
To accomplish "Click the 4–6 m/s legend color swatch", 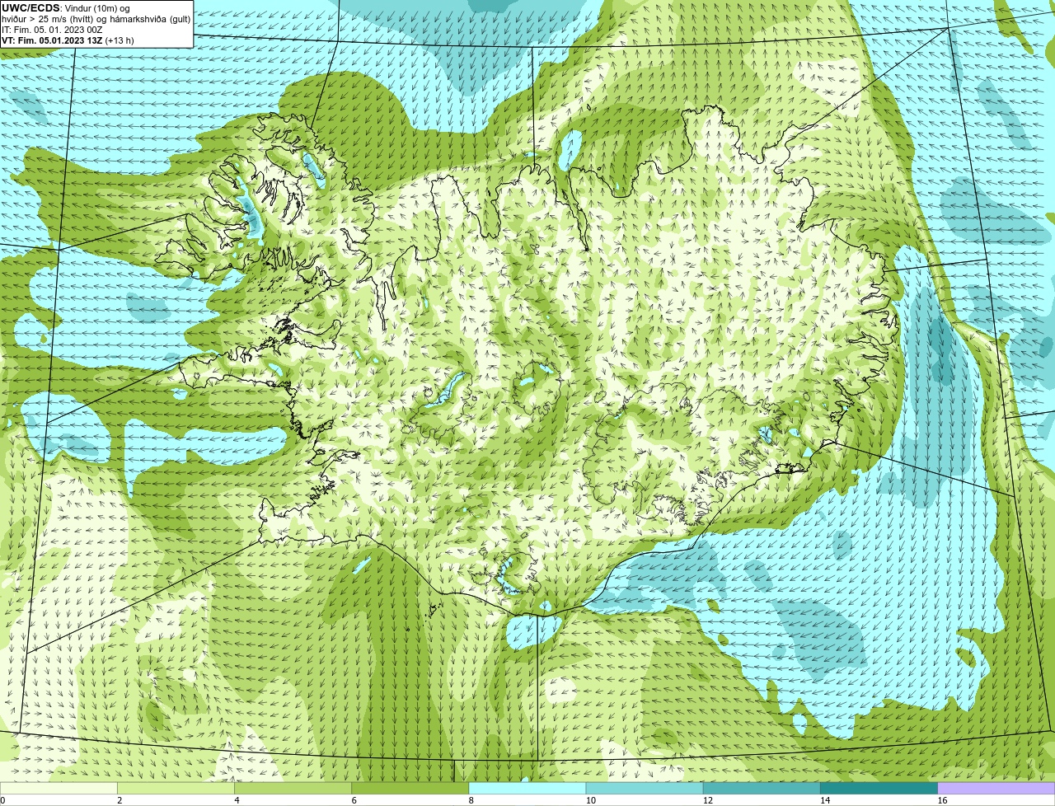I will pyautogui.click(x=293, y=789).
